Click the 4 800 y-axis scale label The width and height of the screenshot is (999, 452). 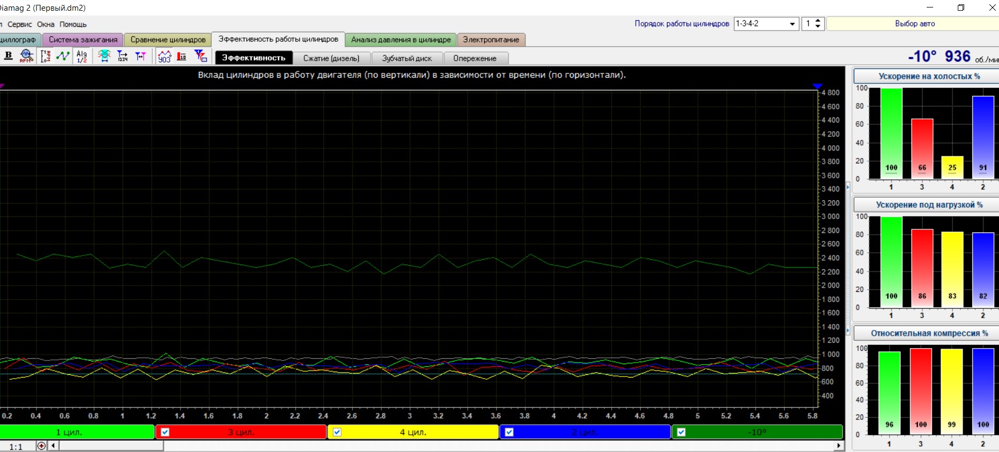click(x=830, y=93)
